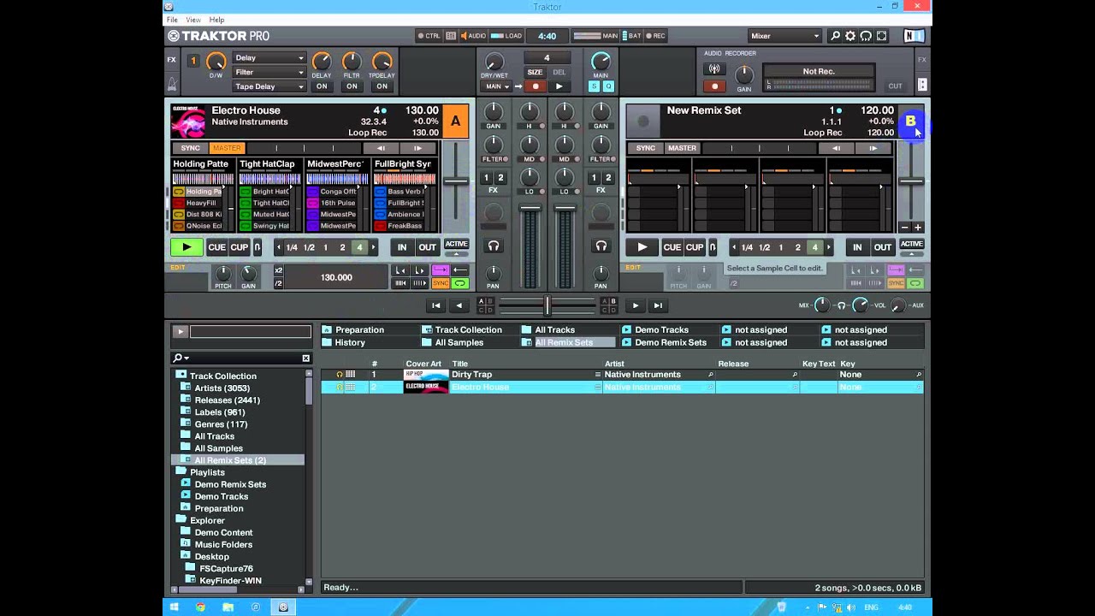1095x616 pixels.
Task: Toggle Deck B MASTER button
Action: coord(682,148)
